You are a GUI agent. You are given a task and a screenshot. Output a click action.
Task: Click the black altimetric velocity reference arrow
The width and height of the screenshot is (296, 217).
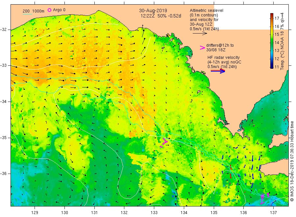200,34
